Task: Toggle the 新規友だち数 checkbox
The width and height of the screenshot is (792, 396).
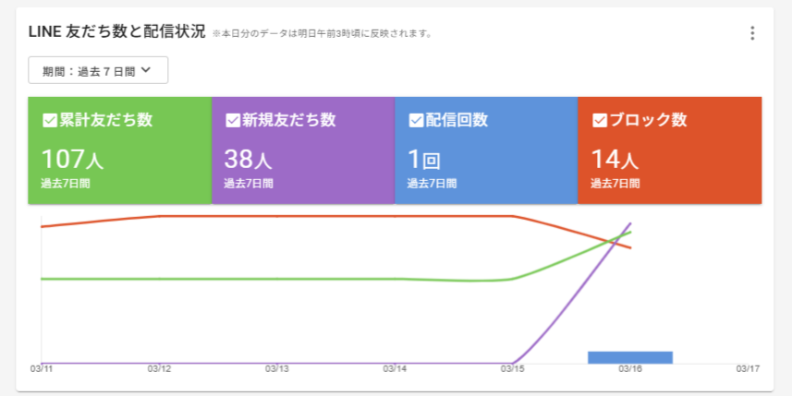Action: (232, 120)
